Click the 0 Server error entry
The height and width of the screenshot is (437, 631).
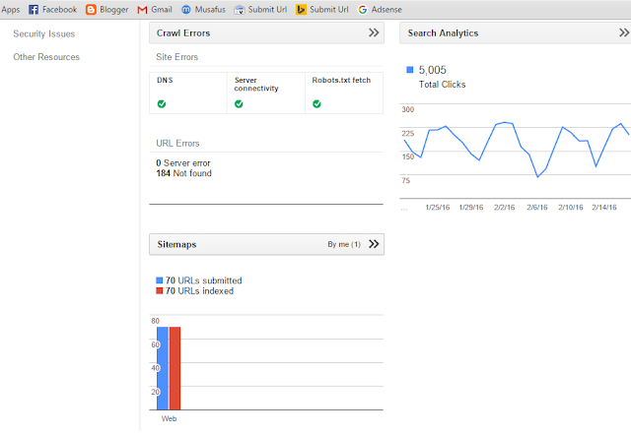(x=183, y=163)
